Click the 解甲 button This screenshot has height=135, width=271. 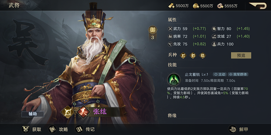[238, 129]
